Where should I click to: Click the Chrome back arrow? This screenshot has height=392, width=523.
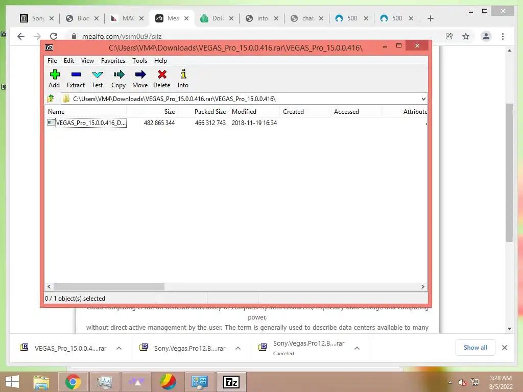point(21,36)
